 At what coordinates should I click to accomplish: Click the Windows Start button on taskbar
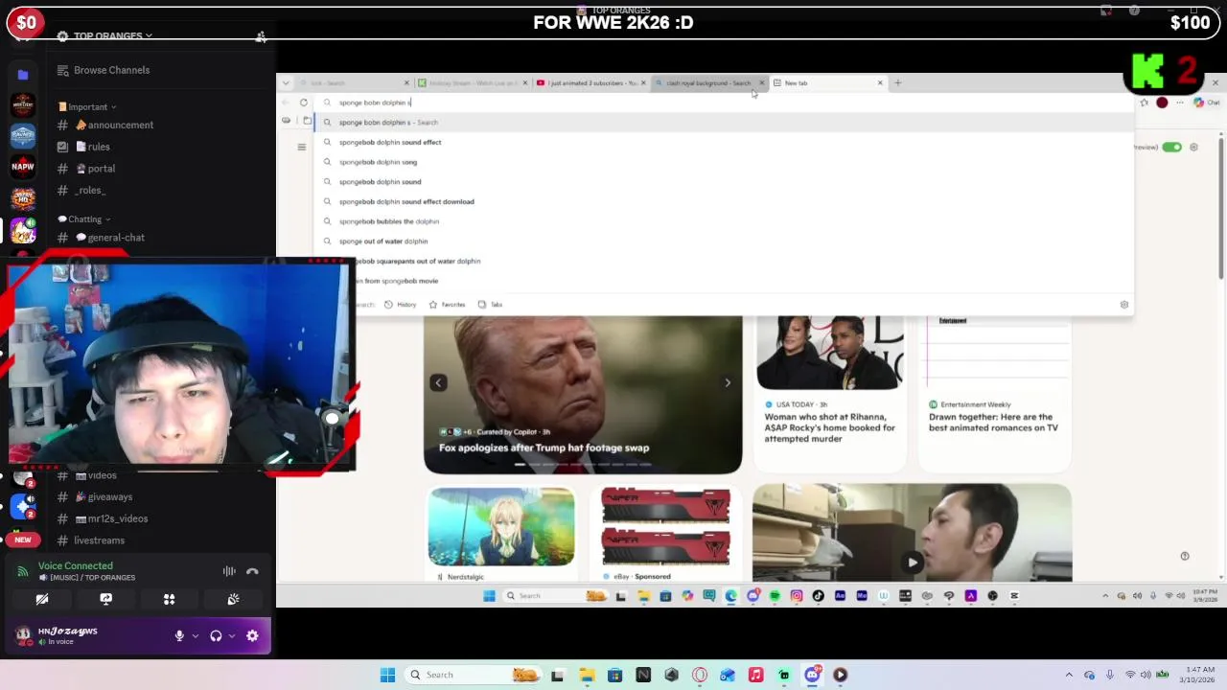coord(387,675)
